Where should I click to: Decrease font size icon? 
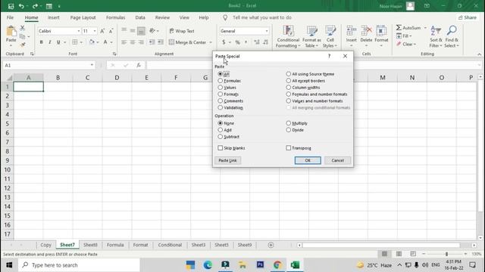[111, 31]
